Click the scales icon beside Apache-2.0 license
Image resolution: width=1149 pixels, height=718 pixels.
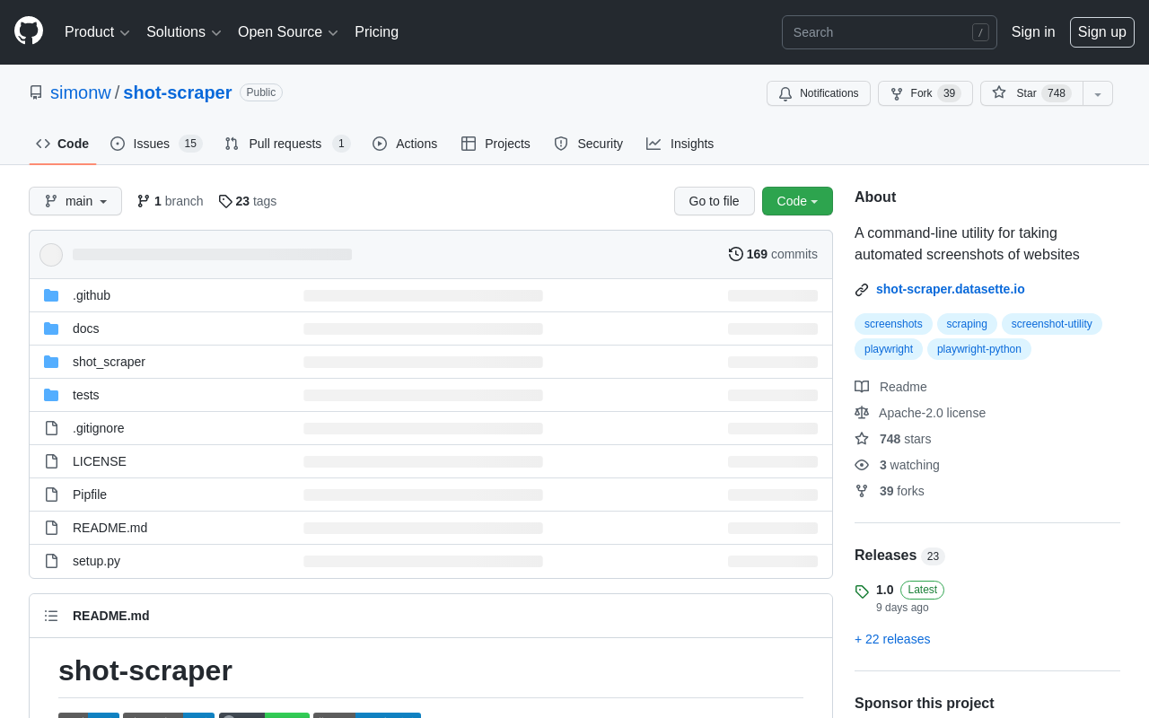[862, 413]
